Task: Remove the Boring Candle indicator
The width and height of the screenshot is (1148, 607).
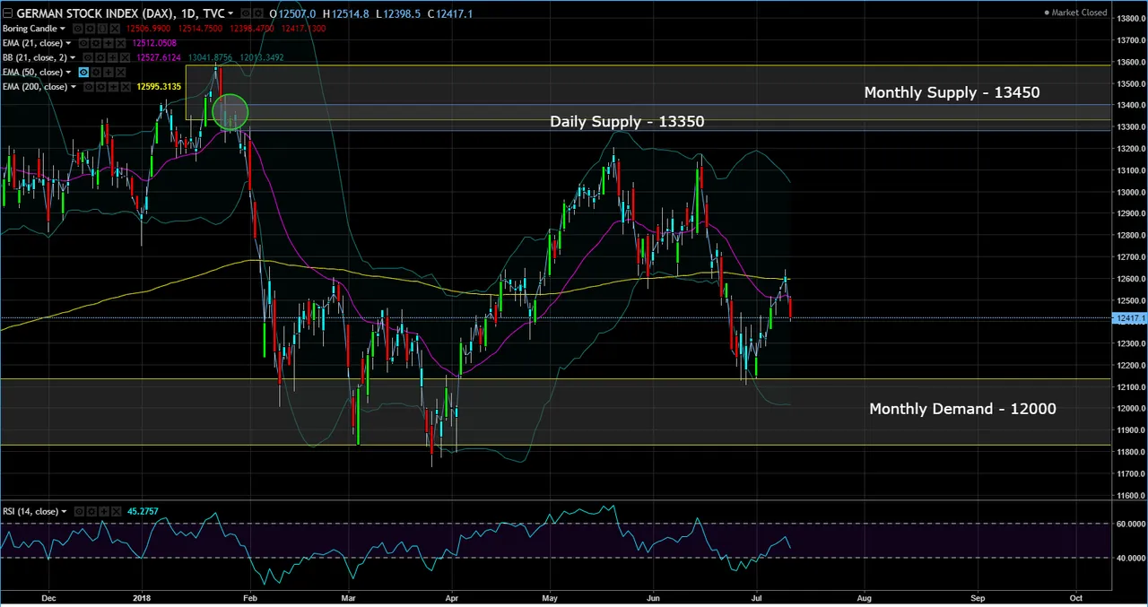Action: click(x=115, y=29)
